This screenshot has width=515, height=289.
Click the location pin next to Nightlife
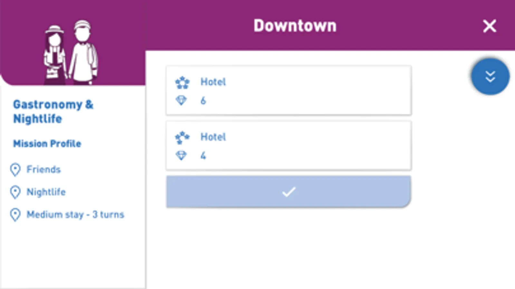click(15, 192)
